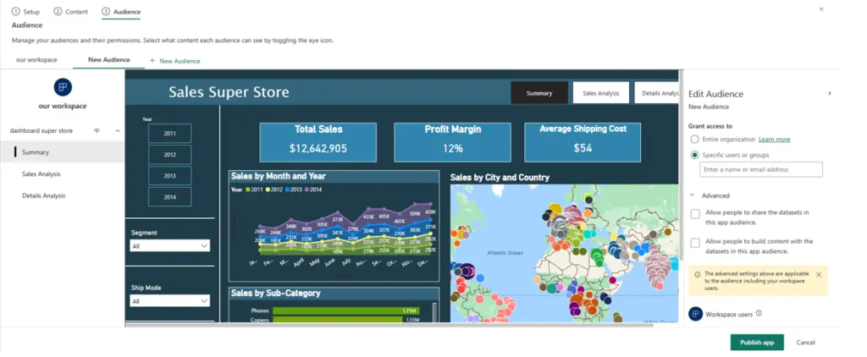867x357 pixels.
Task: Click the plus icon for New Audience
Action: [x=152, y=60]
